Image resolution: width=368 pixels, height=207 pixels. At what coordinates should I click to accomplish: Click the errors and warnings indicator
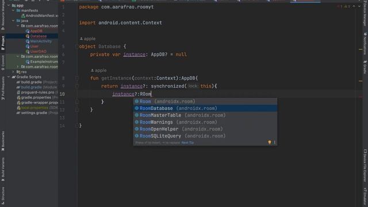344,6
